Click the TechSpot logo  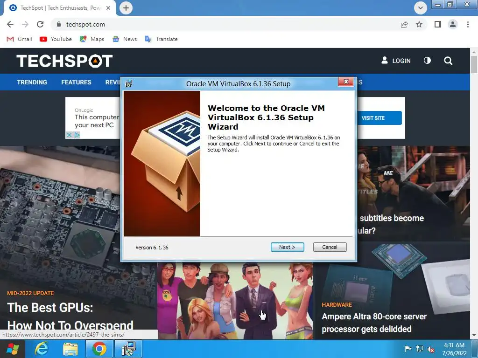pyautogui.click(x=64, y=61)
